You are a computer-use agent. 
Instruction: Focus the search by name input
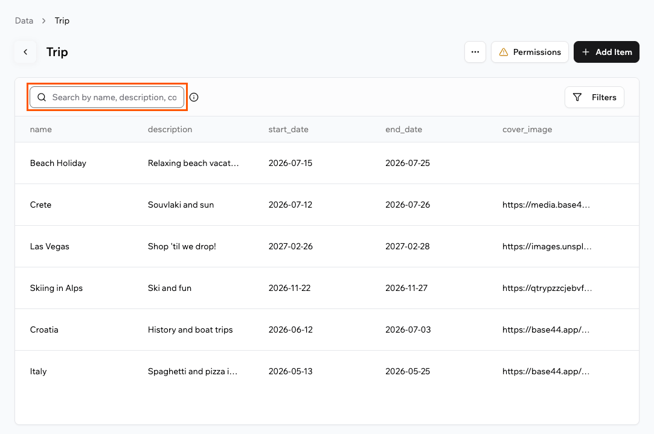[x=107, y=97]
